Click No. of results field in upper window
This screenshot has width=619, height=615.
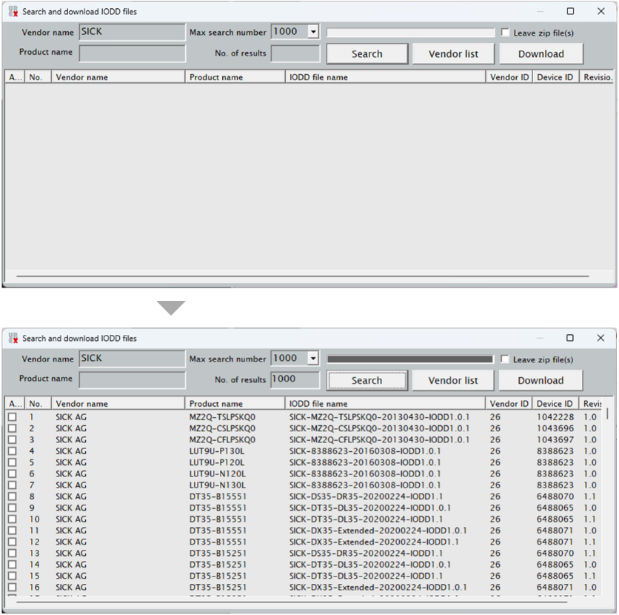[x=295, y=53]
